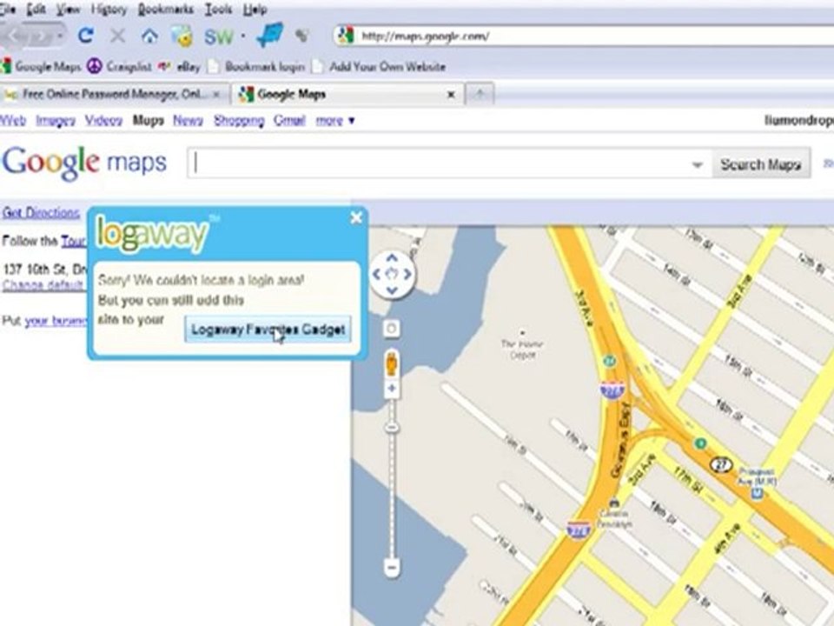Click the SW toolbar icon
This screenshot has height=626, width=834.
click(x=219, y=37)
